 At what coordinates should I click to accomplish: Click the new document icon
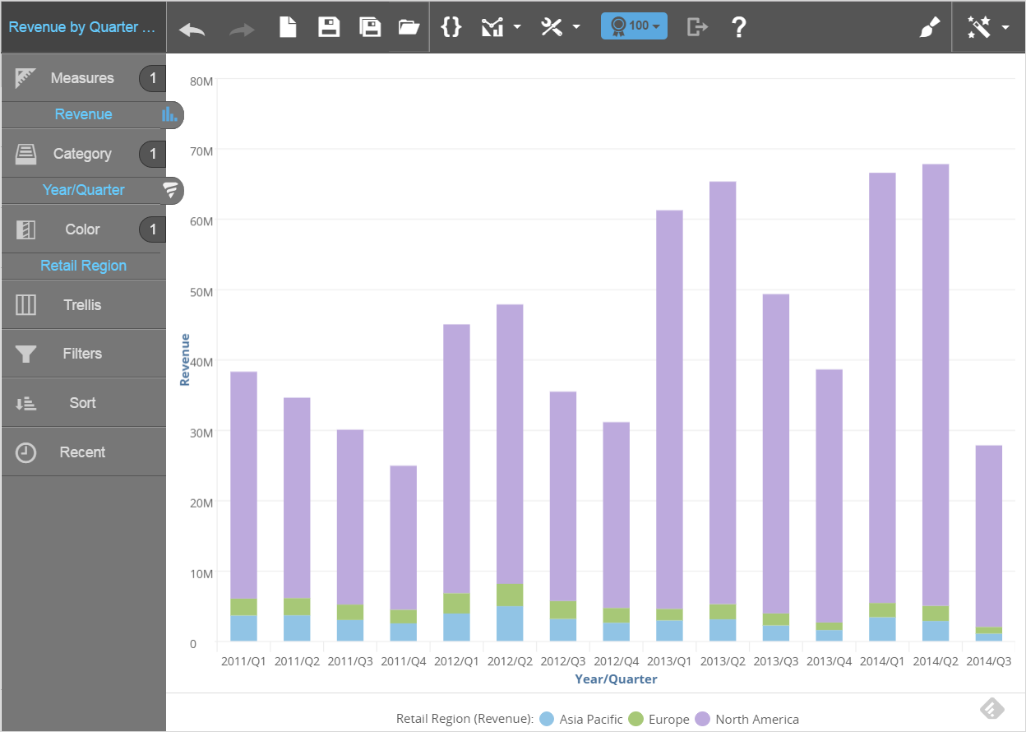[288, 27]
